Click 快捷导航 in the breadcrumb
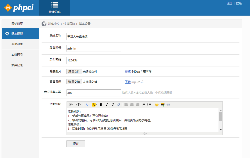The width and height of the screenshot is (250, 158). click(69, 24)
